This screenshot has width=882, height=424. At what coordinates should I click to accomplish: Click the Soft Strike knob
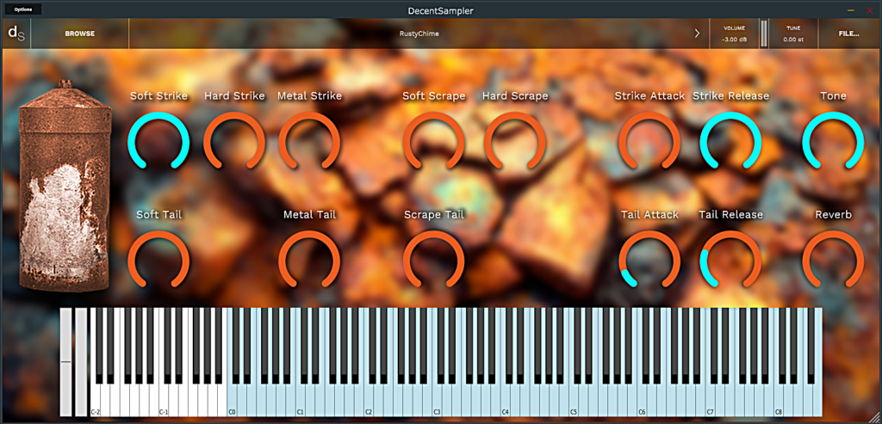158,142
